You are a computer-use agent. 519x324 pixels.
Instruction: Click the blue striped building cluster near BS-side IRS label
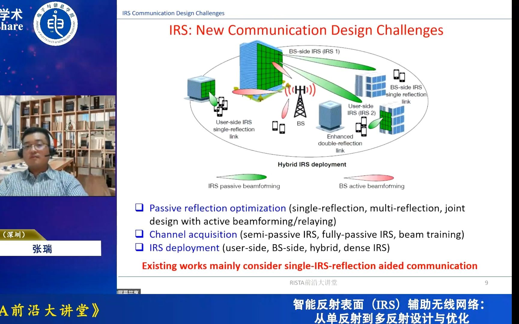point(370,85)
